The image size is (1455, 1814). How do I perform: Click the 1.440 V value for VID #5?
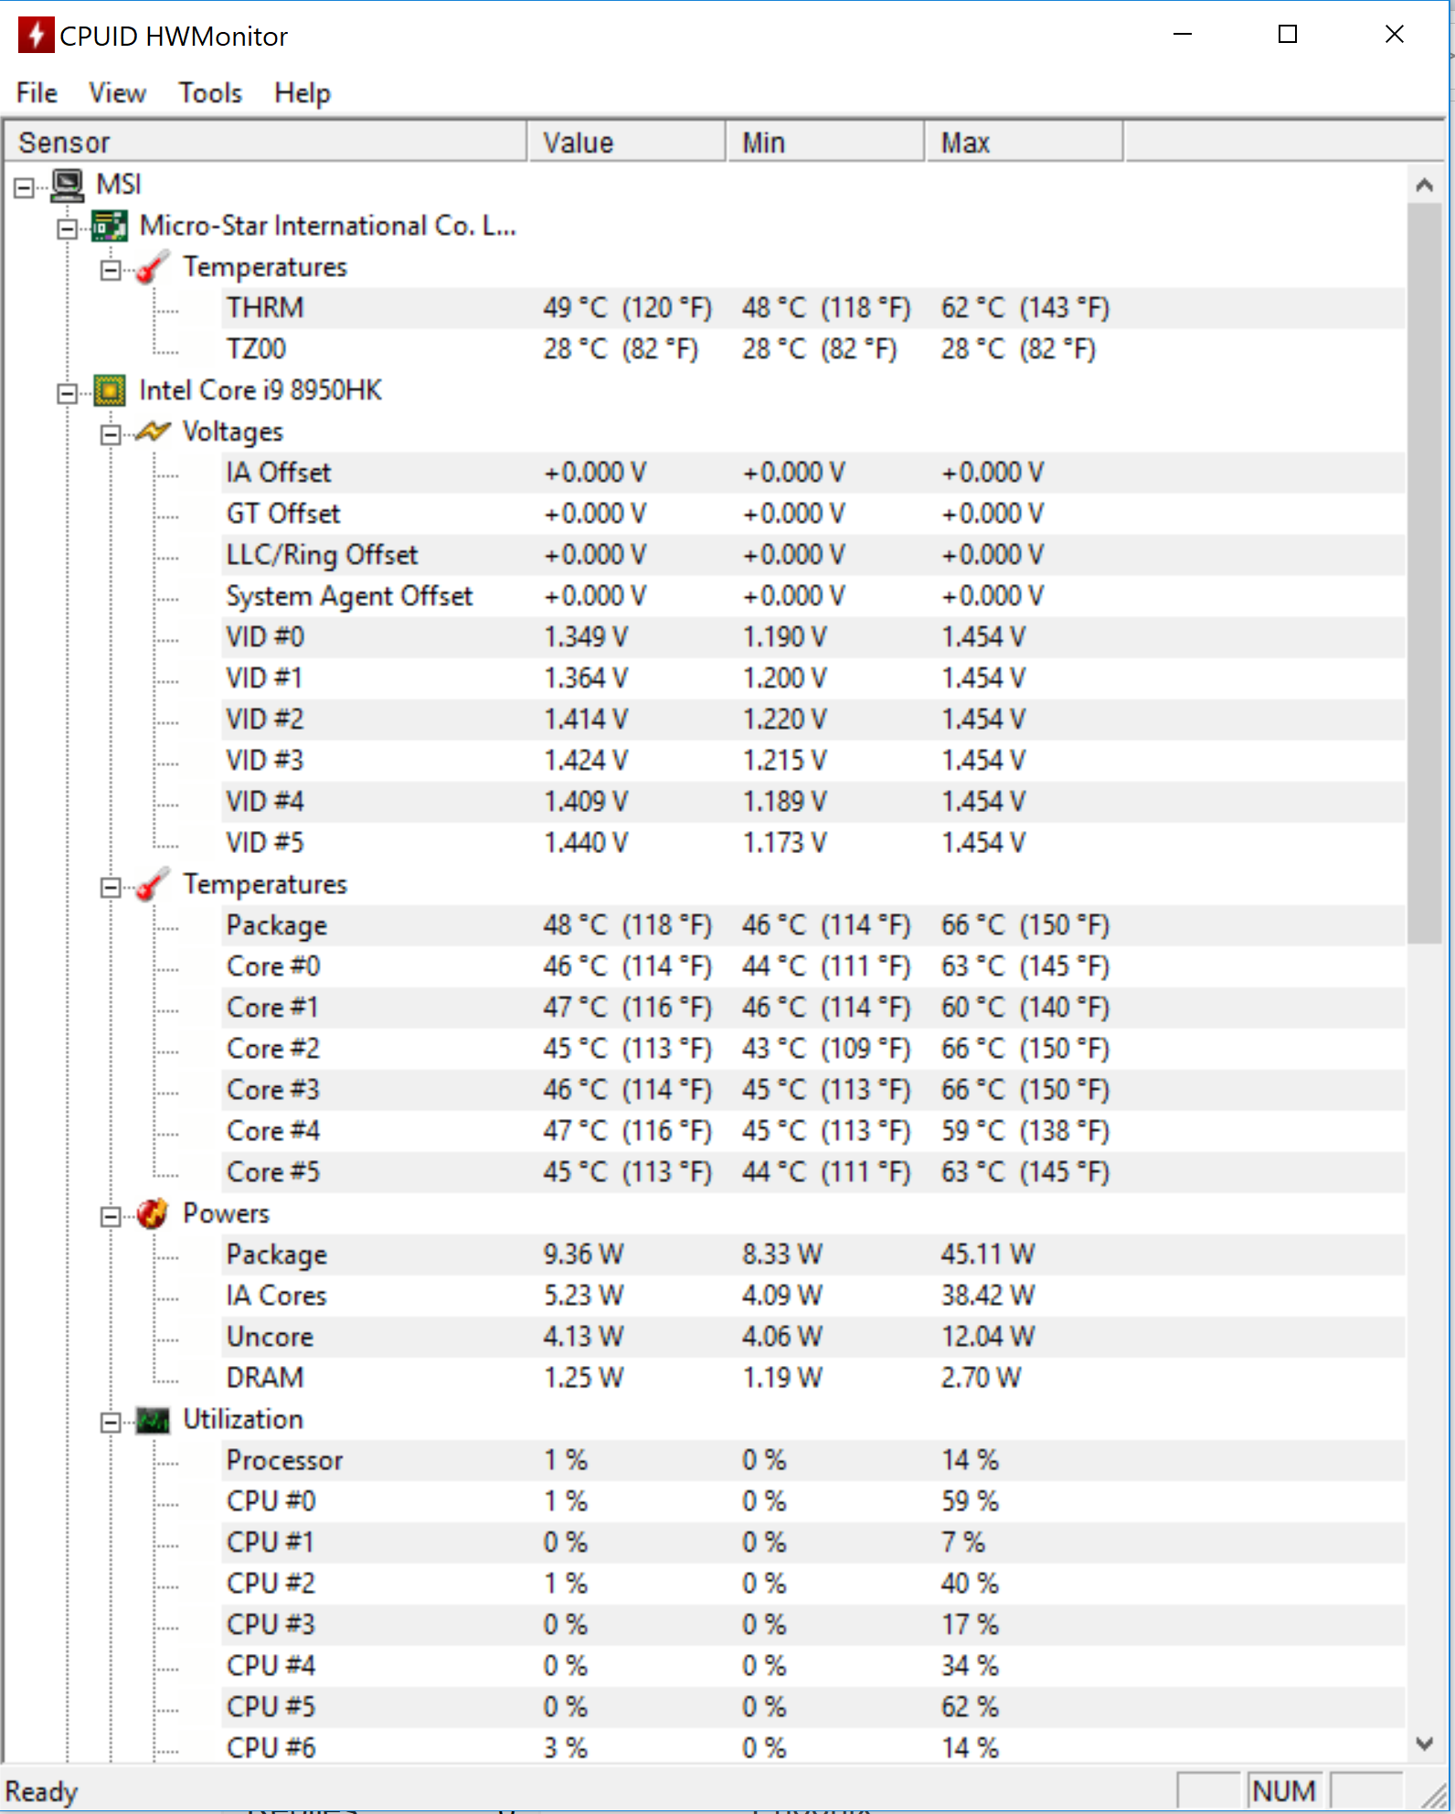(586, 843)
